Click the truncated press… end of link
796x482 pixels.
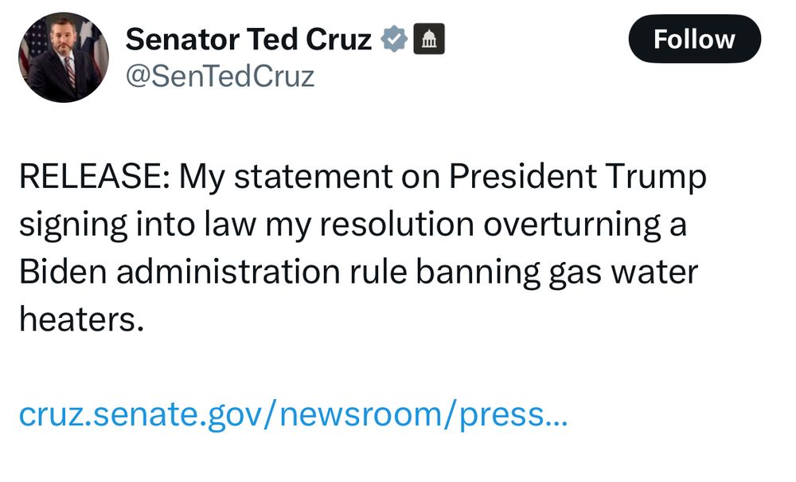click(x=513, y=415)
